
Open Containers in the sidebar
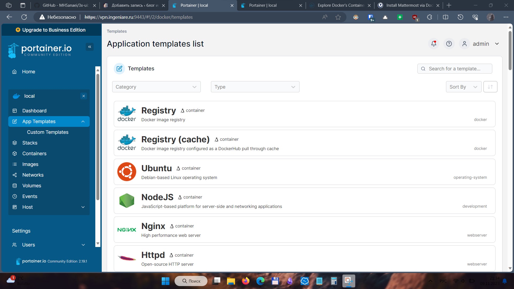click(x=34, y=154)
